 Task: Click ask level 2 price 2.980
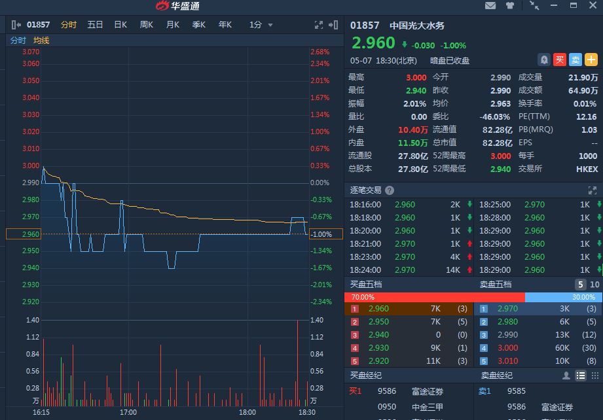tap(507, 322)
